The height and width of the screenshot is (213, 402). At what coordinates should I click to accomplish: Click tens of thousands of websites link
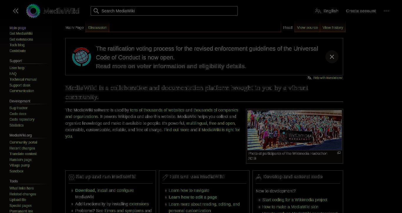tap(157, 110)
